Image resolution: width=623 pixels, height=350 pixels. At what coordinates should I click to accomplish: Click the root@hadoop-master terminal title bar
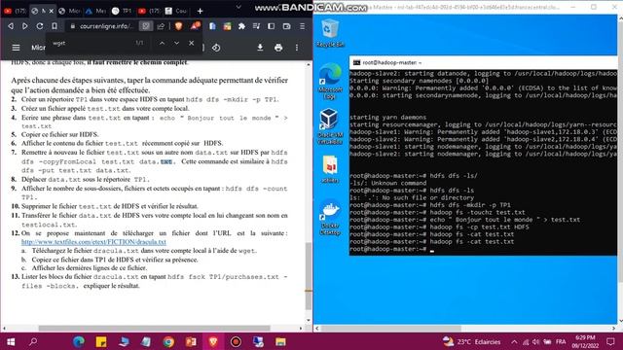pyautogui.click(x=484, y=62)
